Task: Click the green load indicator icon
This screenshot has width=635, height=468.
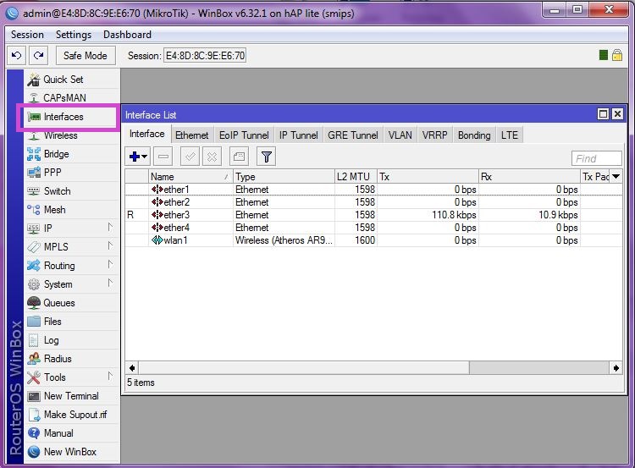Action: point(604,55)
